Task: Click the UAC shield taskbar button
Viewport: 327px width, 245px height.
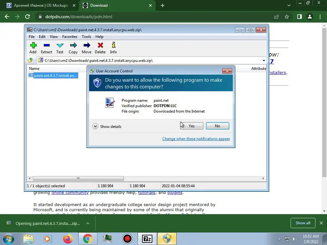Action: 167,239
